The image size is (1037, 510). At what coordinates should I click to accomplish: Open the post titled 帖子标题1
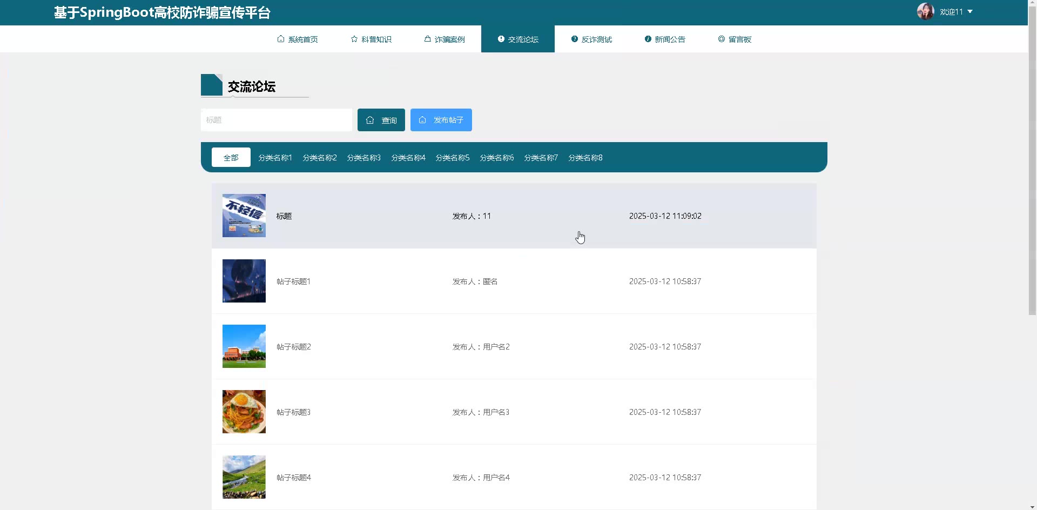tap(293, 281)
